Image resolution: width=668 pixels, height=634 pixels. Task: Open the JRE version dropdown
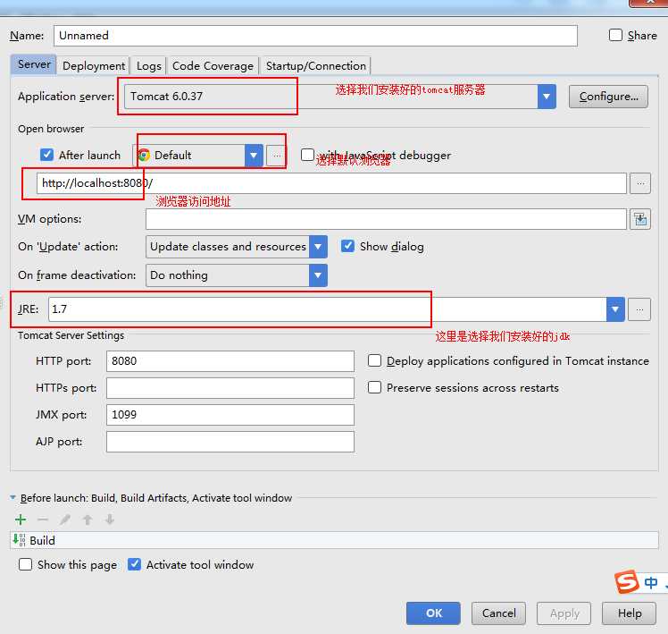[615, 309]
